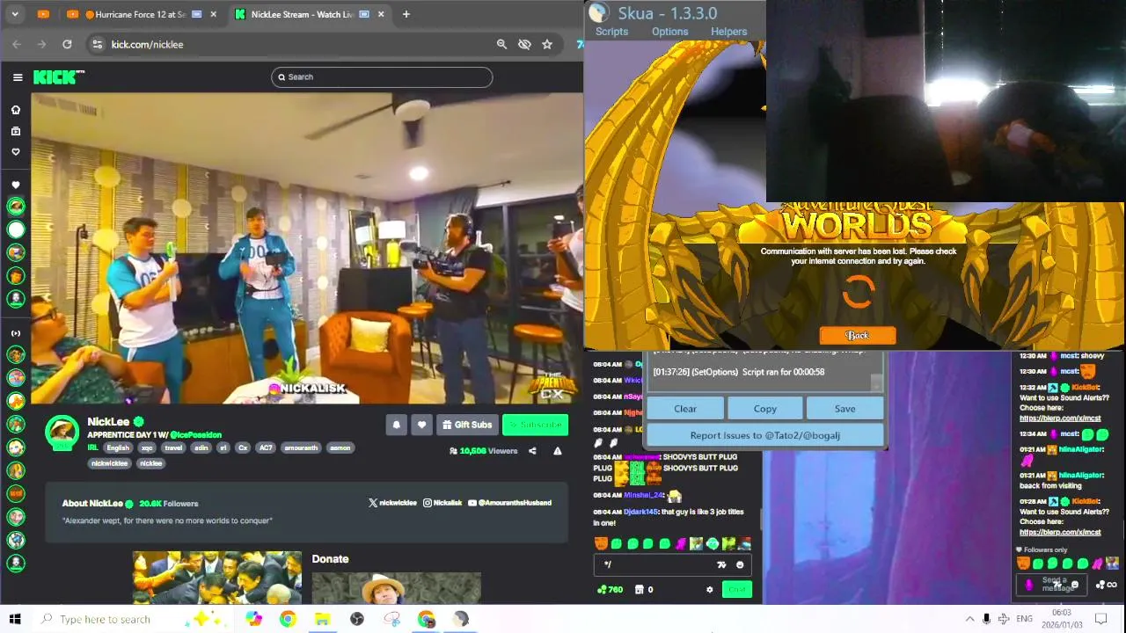The width and height of the screenshot is (1126, 633).
Task: Open Home in Kick sidebar
Action: pos(16,110)
